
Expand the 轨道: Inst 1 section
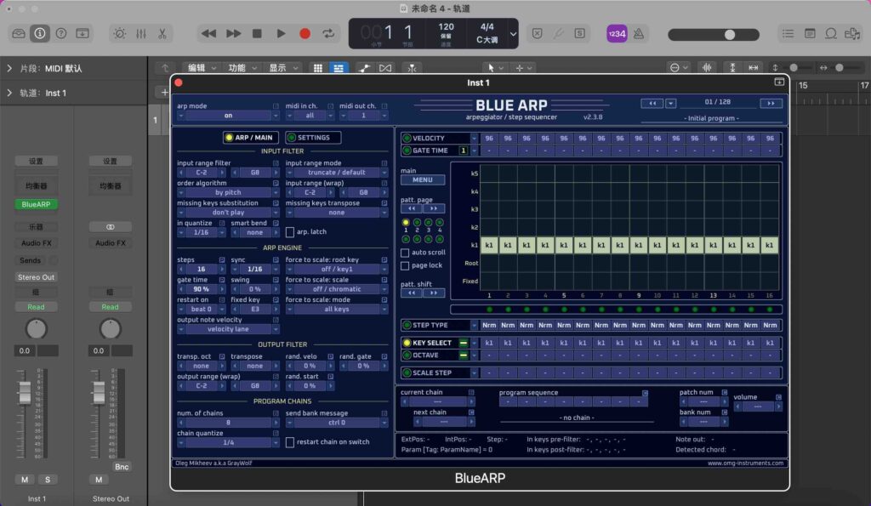9,93
